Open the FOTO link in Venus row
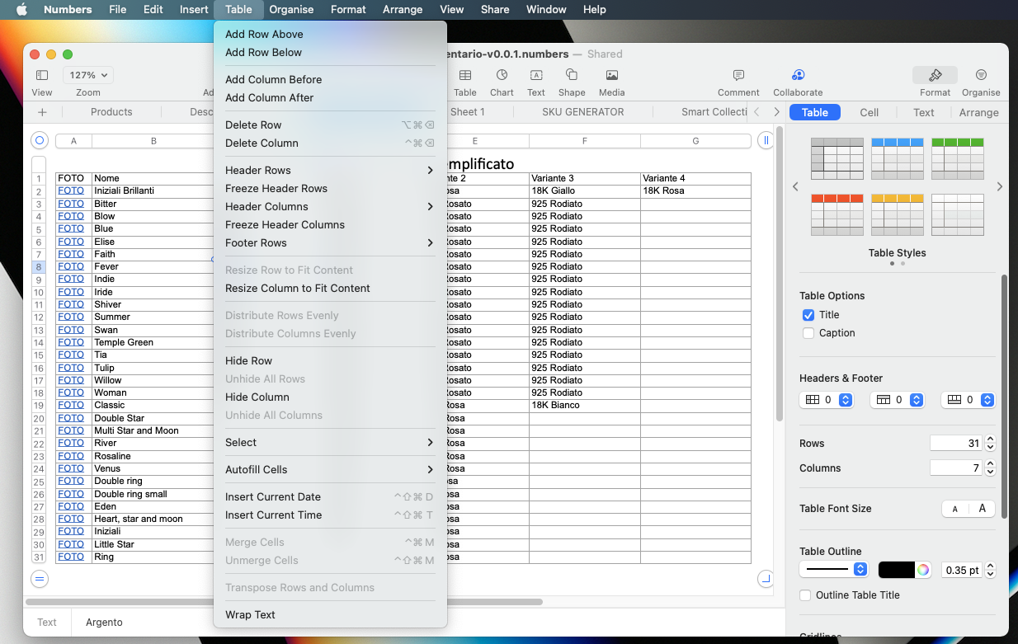1018x644 pixels. (71, 469)
